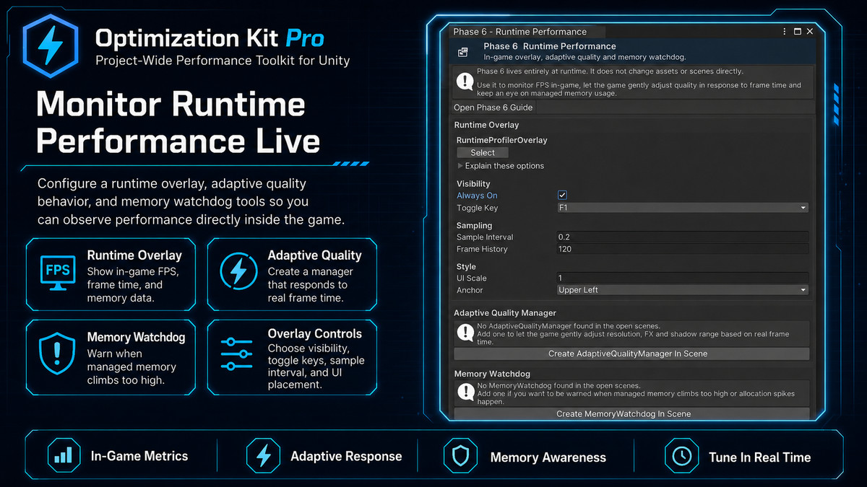Click the Tune In Real Time label
867x487 pixels.
click(759, 457)
